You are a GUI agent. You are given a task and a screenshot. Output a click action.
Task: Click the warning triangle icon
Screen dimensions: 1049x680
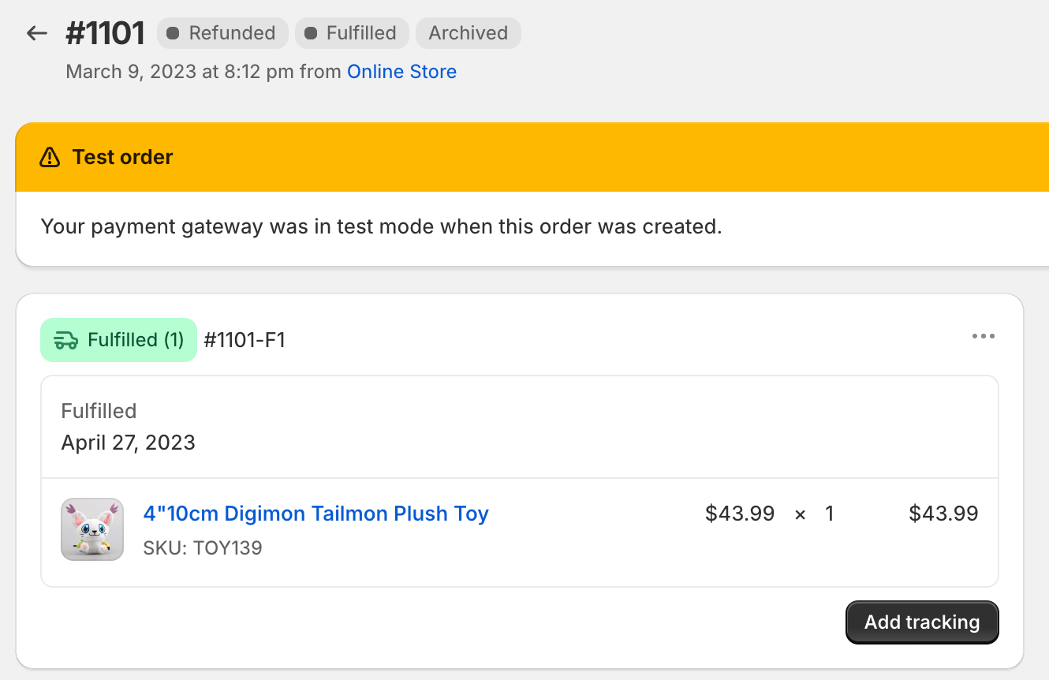(50, 157)
